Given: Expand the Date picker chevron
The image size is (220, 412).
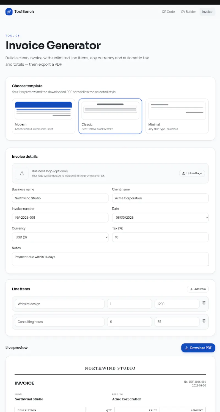Looking at the screenshot, I should point(207,218).
